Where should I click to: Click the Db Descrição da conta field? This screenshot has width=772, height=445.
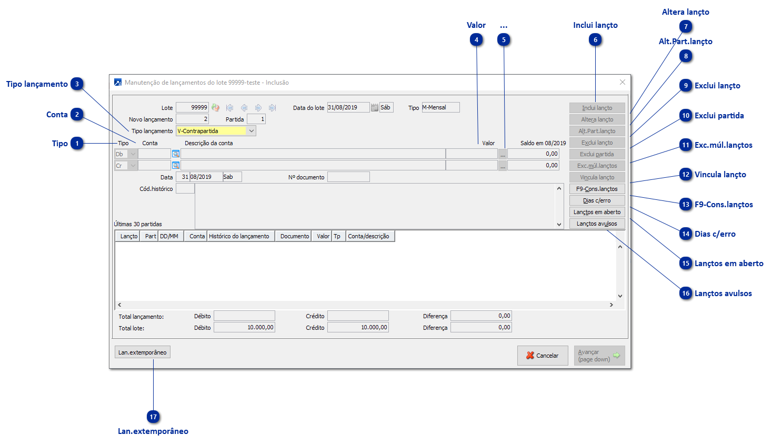[x=313, y=154]
